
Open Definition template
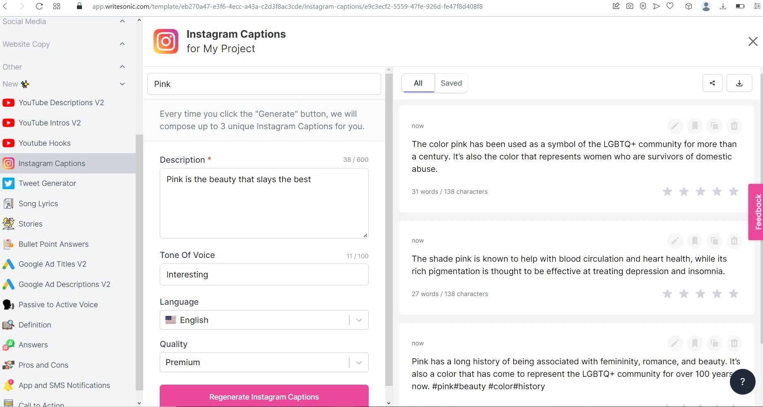(68, 325)
